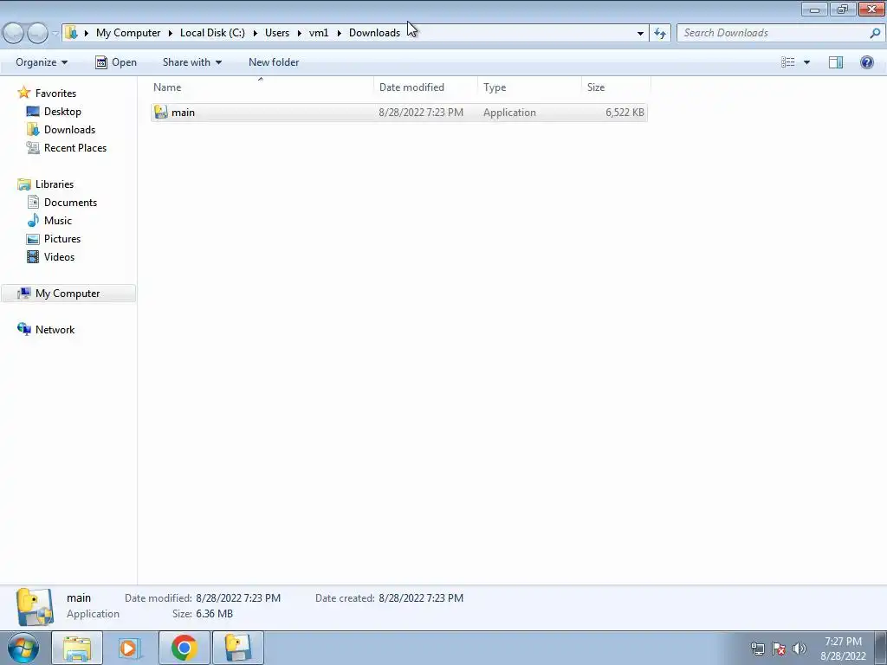The height and width of the screenshot is (665, 887).
Task: Click the Desktop icon in Favorites
Action: tap(33, 112)
